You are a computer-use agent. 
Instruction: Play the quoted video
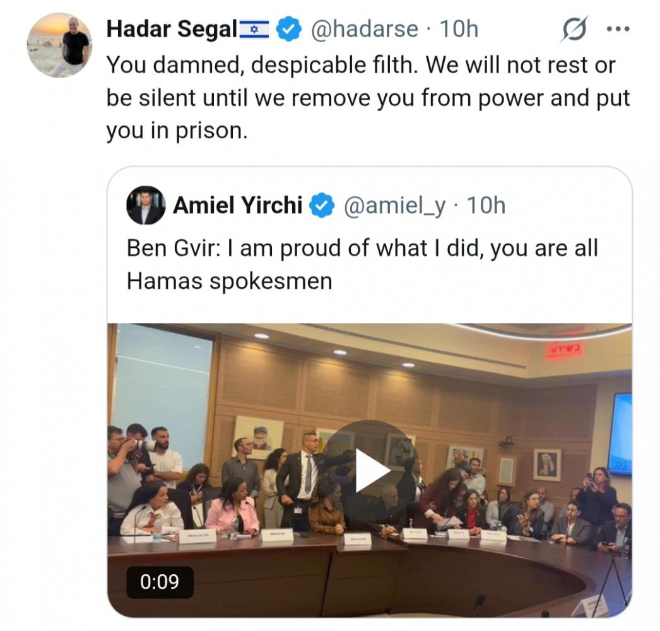(370, 469)
